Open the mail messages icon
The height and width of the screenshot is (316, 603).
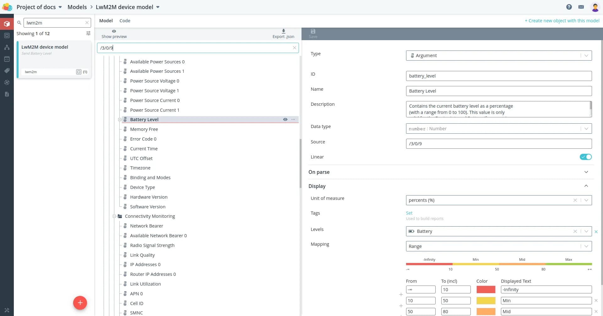(581, 7)
